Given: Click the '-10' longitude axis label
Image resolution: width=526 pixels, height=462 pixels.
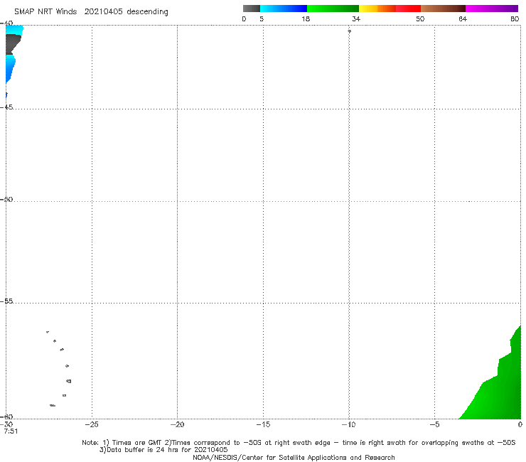Looking at the screenshot, I should (348, 424).
